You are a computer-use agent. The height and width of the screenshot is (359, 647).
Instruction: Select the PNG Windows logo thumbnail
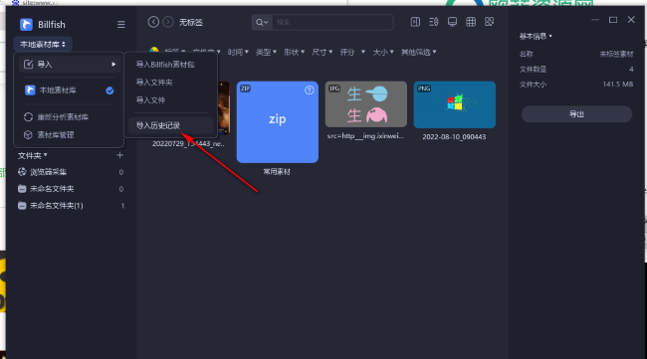(x=455, y=104)
